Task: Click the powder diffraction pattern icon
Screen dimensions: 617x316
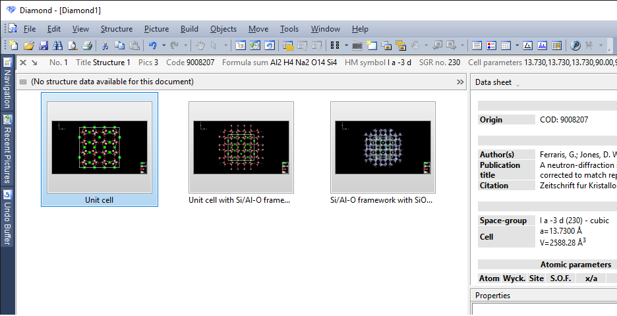Action: [x=543, y=45]
